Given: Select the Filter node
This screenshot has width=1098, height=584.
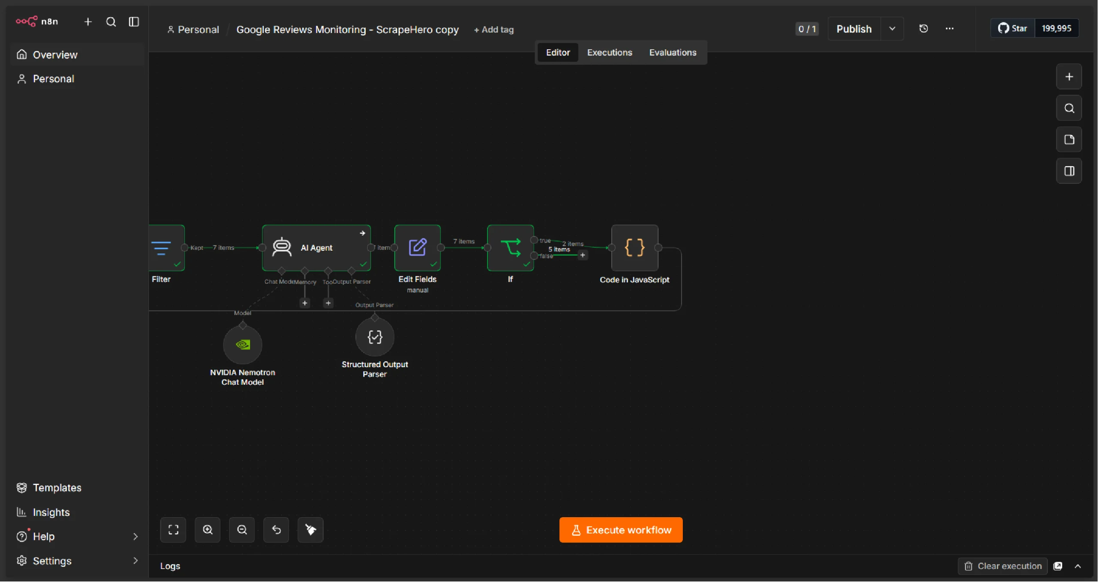Looking at the screenshot, I should pos(167,248).
